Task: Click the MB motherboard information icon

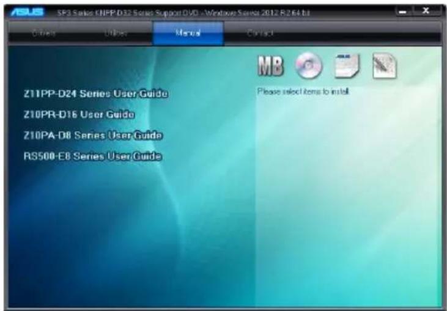Action: (270, 66)
